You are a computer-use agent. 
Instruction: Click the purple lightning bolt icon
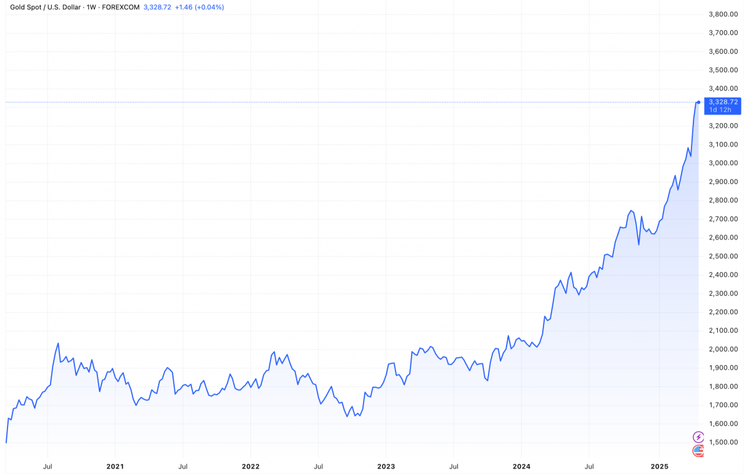(x=698, y=436)
